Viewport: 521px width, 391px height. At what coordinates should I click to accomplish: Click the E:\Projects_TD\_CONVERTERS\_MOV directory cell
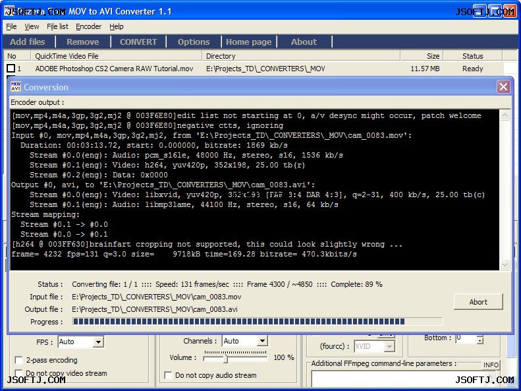pyautogui.click(x=265, y=69)
